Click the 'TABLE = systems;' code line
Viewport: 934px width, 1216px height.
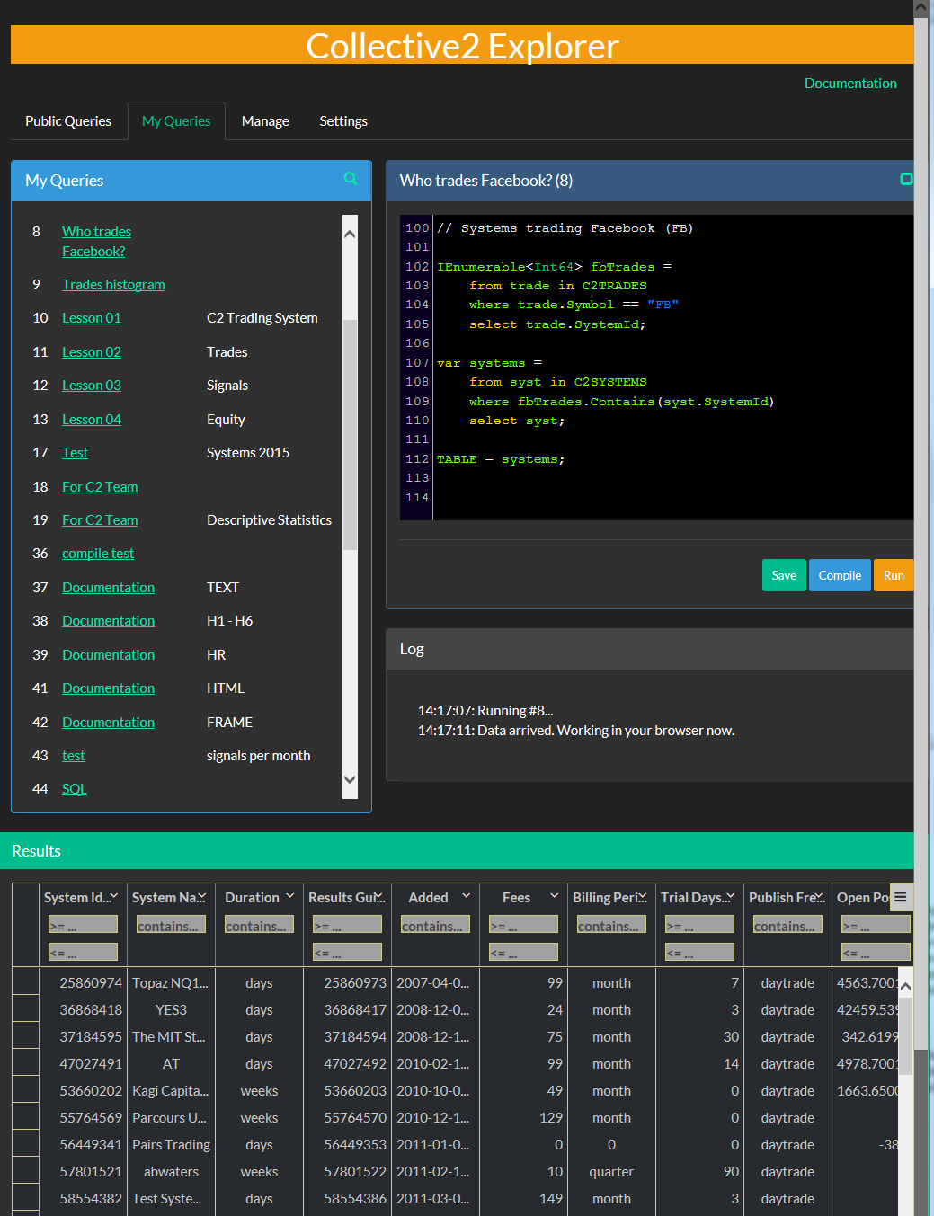click(501, 459)
